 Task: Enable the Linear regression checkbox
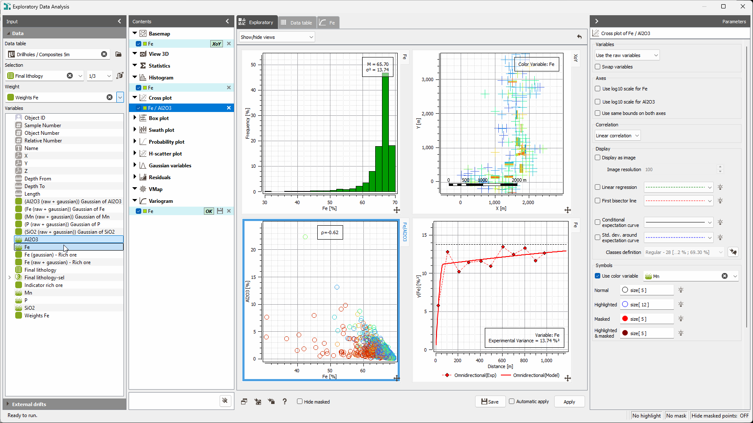597,187
